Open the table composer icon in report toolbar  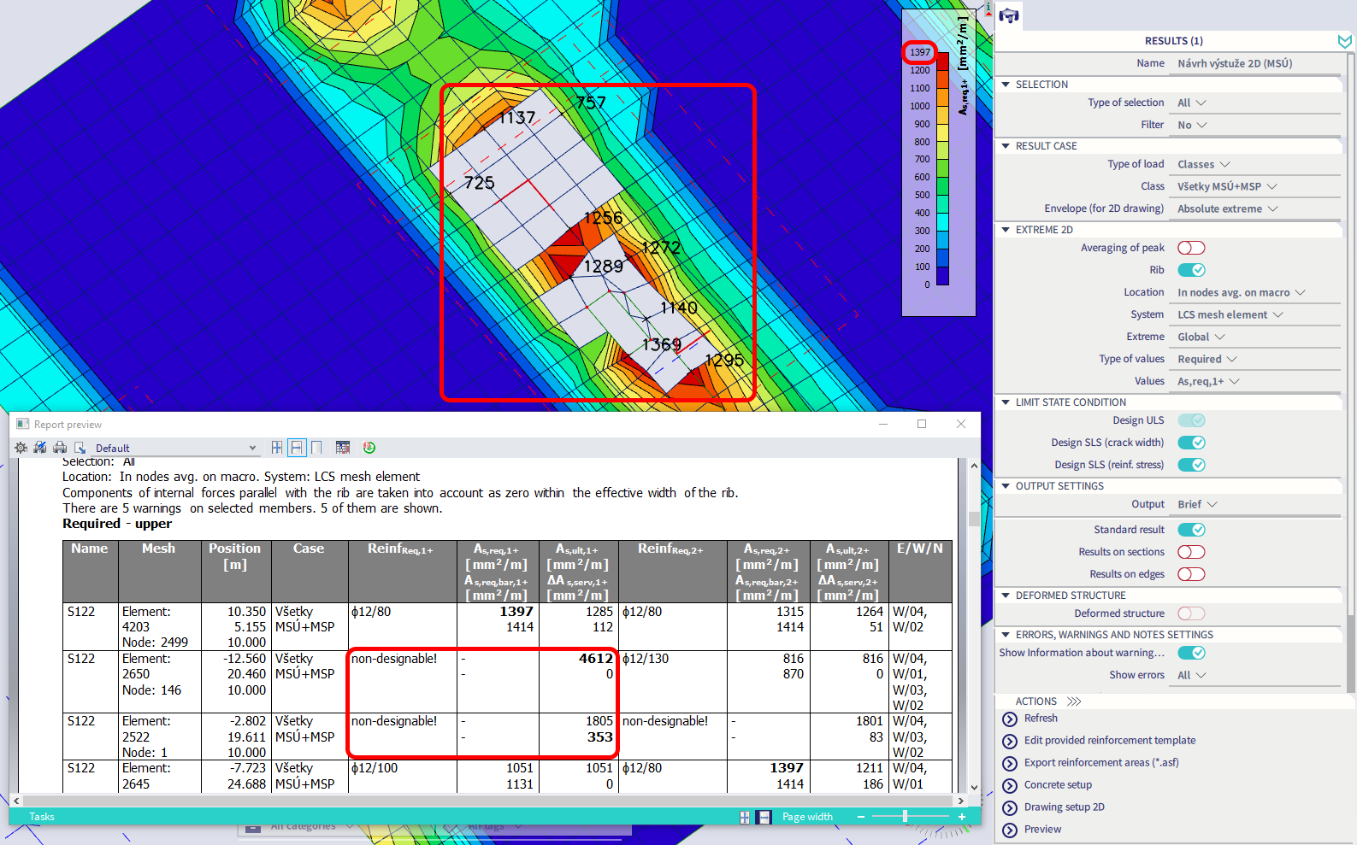pos(343,447)
